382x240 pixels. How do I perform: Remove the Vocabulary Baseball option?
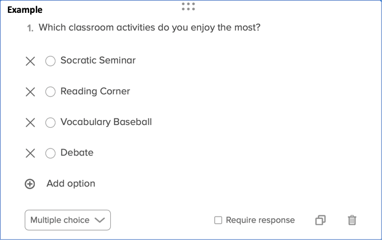point(31,123)
